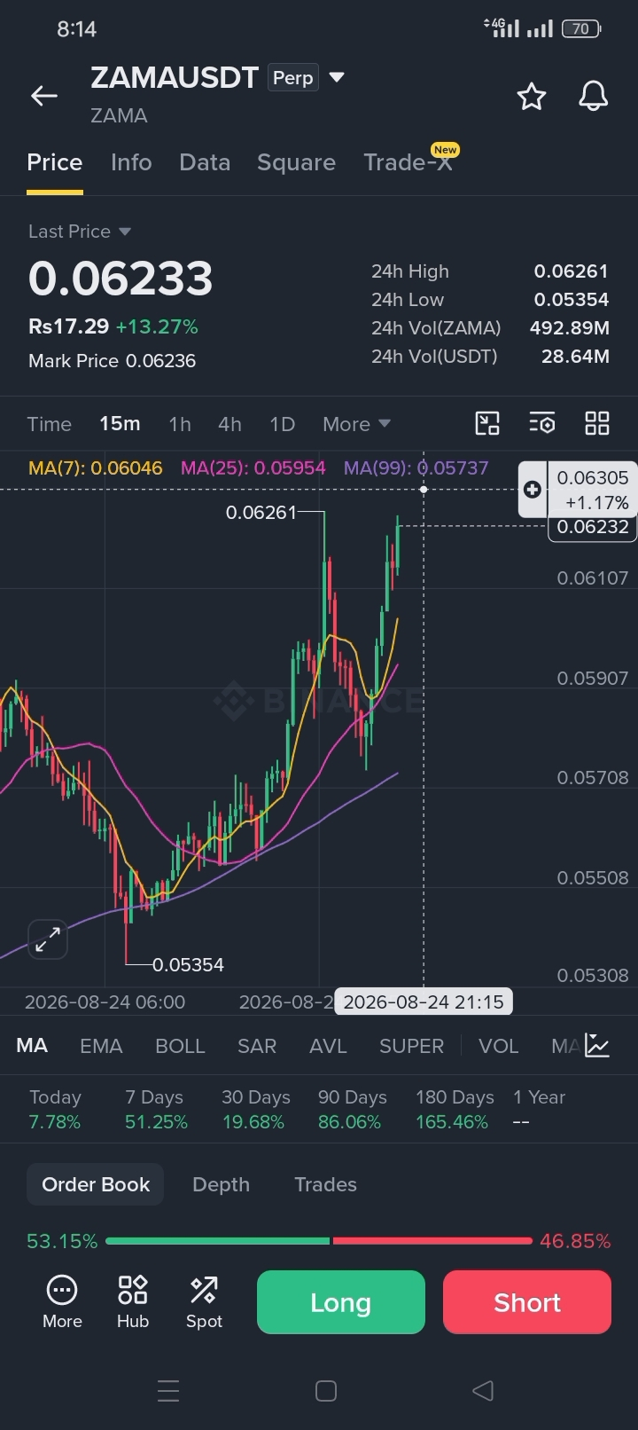Screen dimensions: 638x1430
Task: Select the Price tab
Action: pyautogui.click(x=55, y=162)
